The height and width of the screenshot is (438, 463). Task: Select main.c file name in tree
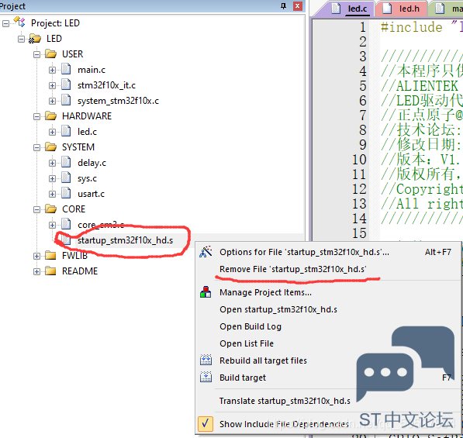[92, 70]
